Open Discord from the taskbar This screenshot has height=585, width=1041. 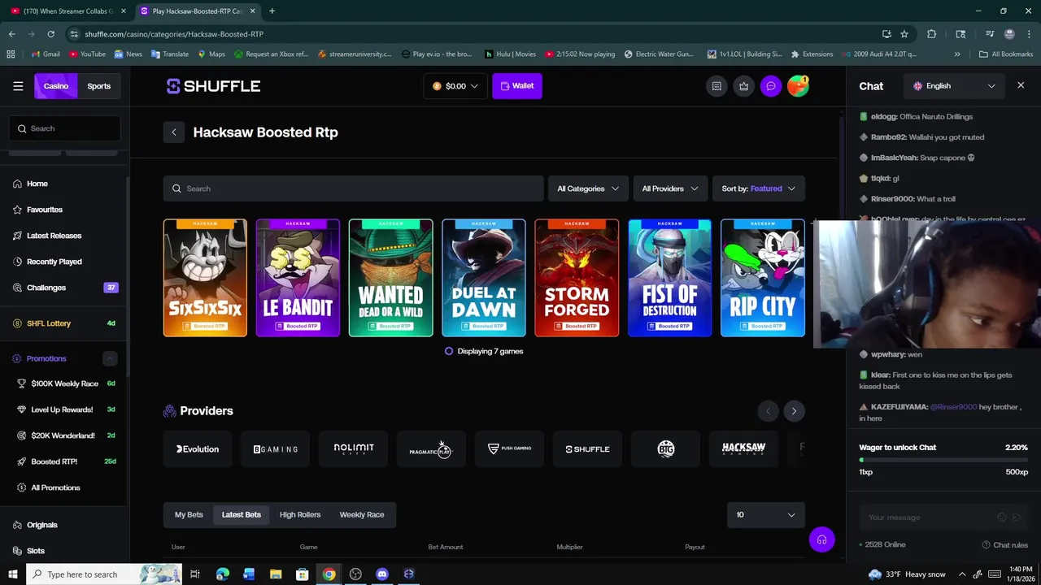point(382,574)
